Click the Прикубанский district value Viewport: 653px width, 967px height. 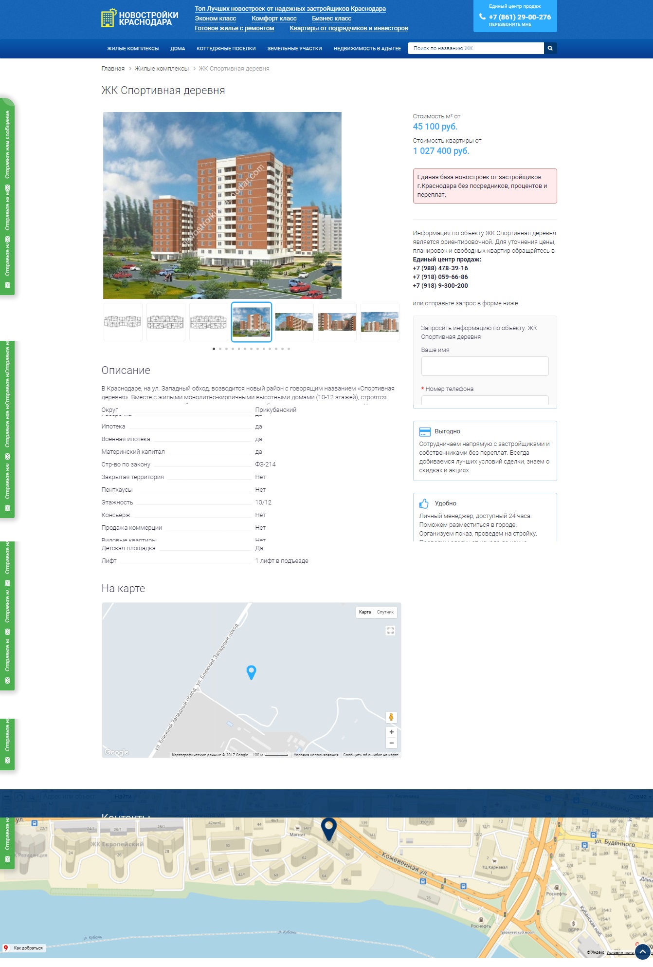275,410
